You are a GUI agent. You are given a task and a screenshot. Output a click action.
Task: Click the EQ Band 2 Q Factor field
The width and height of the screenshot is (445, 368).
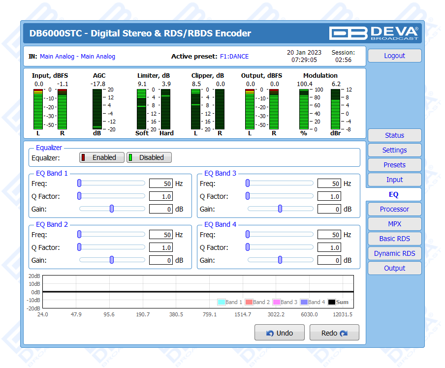pos(161,247)
